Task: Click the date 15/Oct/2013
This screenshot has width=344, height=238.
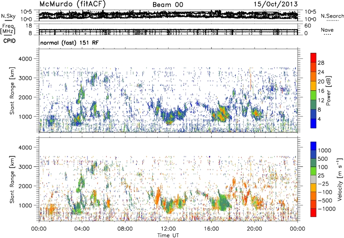Action: pos(276,4)
